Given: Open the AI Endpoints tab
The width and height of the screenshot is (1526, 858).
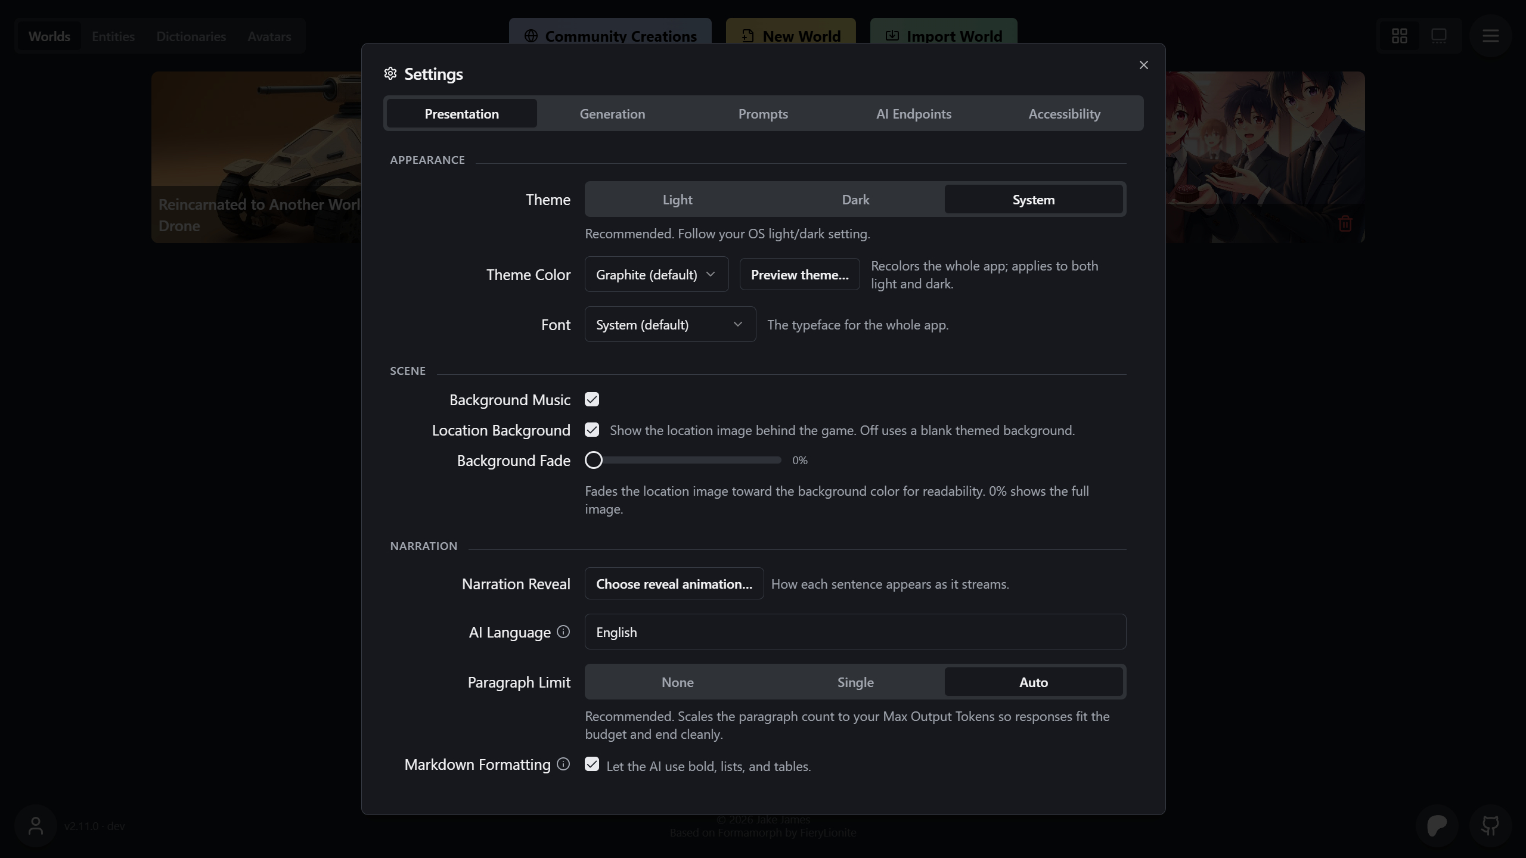Looking at the screenshot, I should pyautogui.click(x=913, y=113).
